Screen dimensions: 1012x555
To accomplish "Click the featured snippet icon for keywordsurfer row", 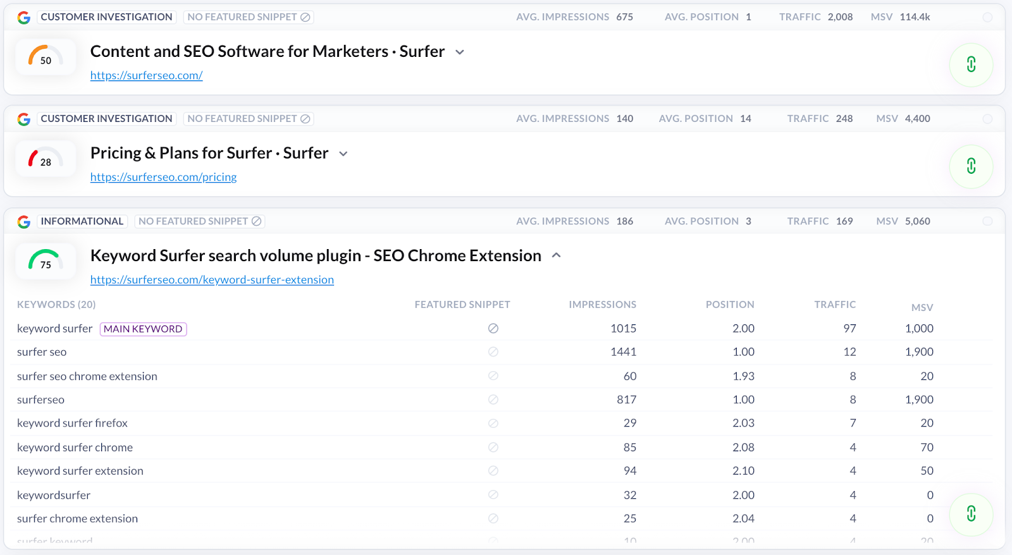I will coord(493,494).
